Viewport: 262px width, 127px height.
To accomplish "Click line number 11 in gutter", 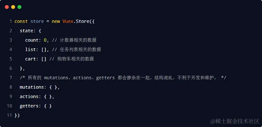I will (9, 115).
